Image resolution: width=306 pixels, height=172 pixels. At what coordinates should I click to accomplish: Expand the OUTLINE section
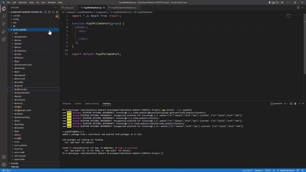pyautogui.click(x=33, y=163)
